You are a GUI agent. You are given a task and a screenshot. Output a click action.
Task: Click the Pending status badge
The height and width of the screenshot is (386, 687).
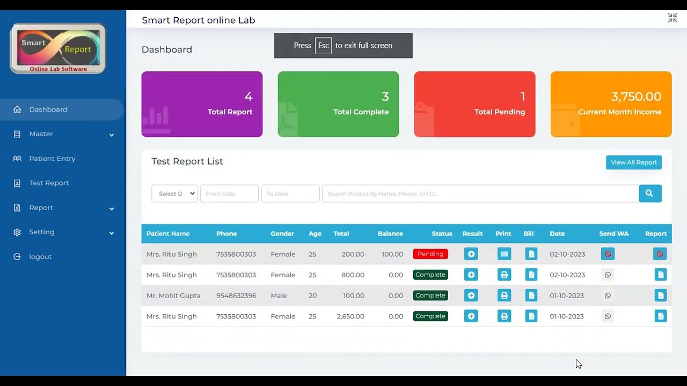[430, 254]
